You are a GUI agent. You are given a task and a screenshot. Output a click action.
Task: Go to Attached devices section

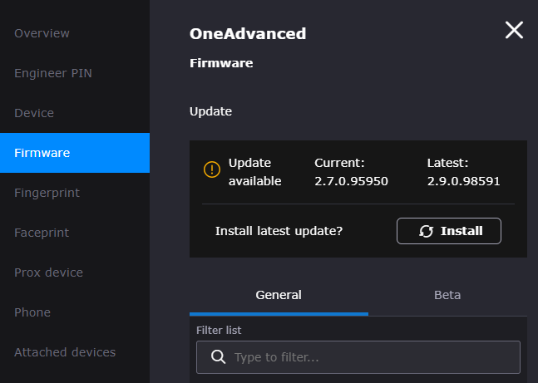pyautogui.click(x=65, y=352)
